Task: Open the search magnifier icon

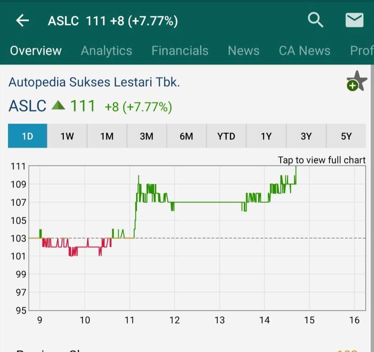Action: pyautogui.click(x=315, y=20)
